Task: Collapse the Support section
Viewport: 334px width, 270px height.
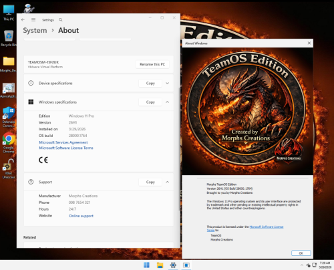Action: [x=167, y=182]
